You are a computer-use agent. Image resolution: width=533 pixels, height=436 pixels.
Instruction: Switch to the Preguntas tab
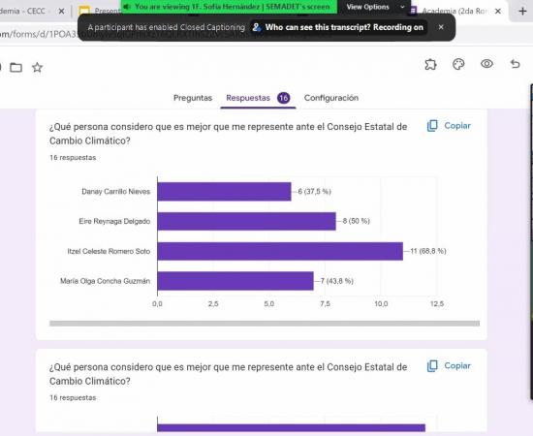tap(193, 98)
